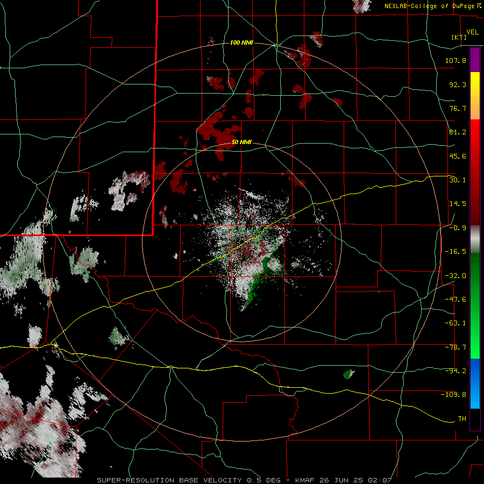Click the -32.0 legend value
This screenshot has height=484, width=484.
455,276
